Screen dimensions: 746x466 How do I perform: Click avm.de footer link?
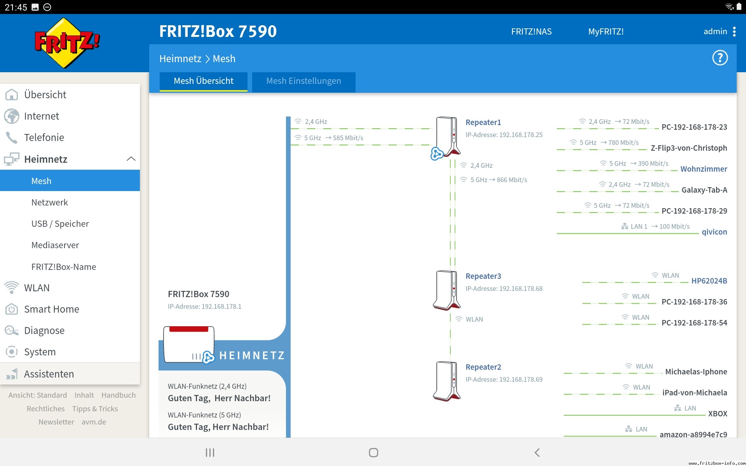[94, 422]
